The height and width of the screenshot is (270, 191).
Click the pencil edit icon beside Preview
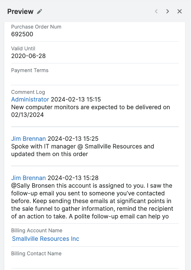click(x=40, y=12)
